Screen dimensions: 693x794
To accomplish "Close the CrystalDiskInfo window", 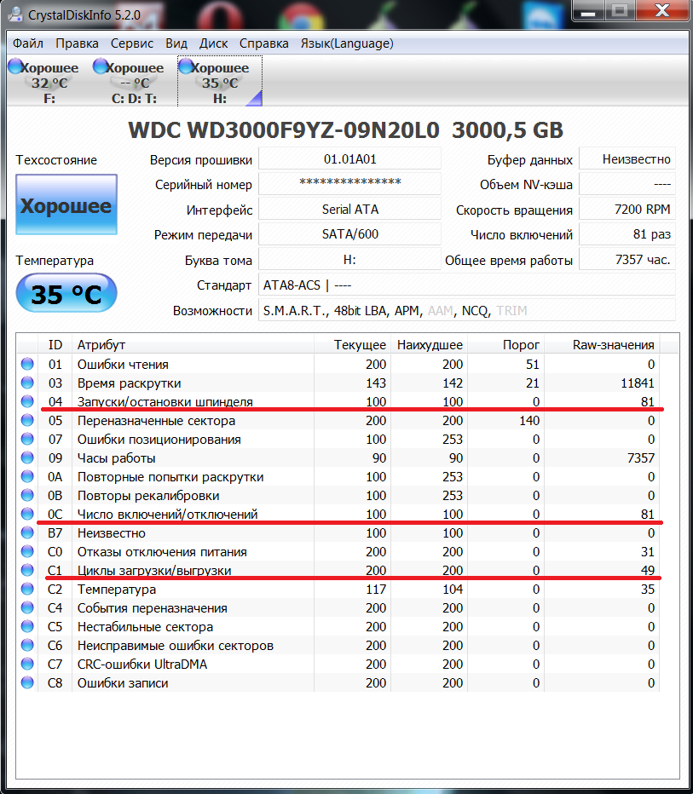I will [662, 12].
